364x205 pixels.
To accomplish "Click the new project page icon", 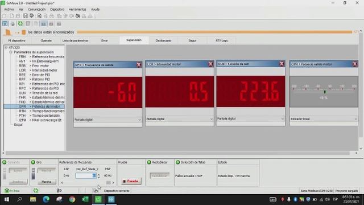I will click(11, 16).
